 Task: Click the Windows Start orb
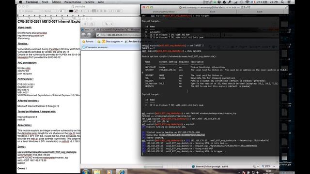tap(85, 172)
